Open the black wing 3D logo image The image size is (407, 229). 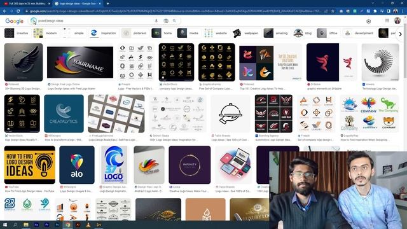24,62
